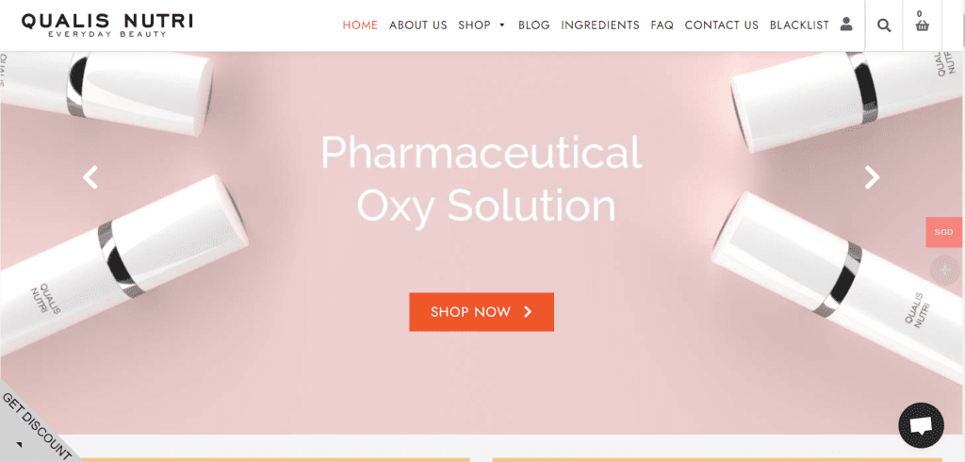This screenshot has height=462, width=965.
Task: Click the plus circle below SGD
Action: [944, 271]
